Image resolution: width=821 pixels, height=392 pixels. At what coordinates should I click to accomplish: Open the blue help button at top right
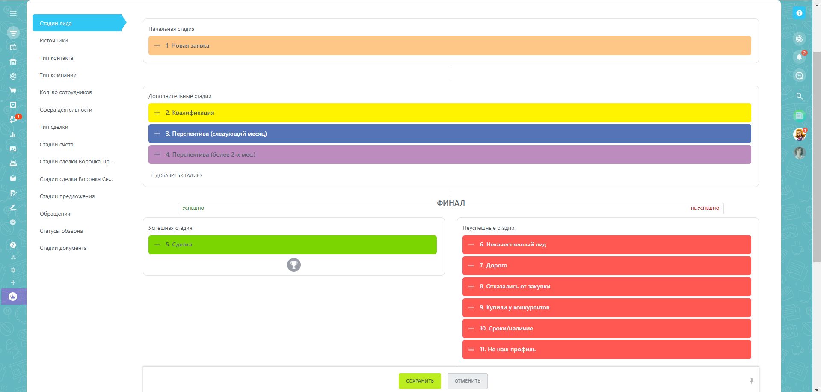point(799,13)
